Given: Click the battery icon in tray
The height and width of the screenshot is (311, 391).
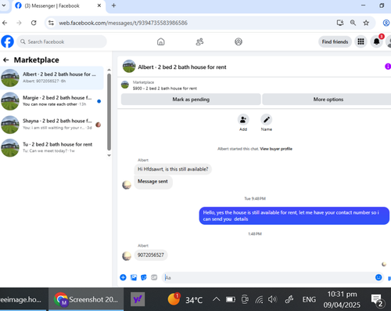Looking at the screenshot, I should click(231, 299).
